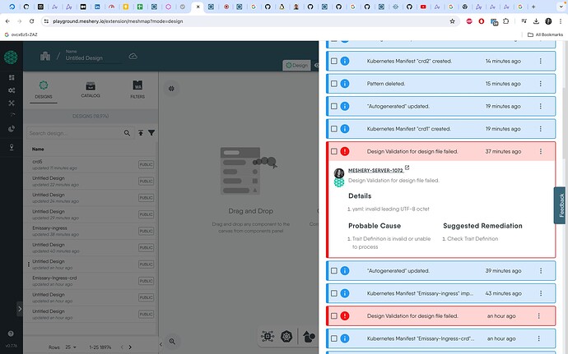Open the rows-per-page 25 dropdown
This screenshot has width=568, height=354.
(x=71, y=347)
